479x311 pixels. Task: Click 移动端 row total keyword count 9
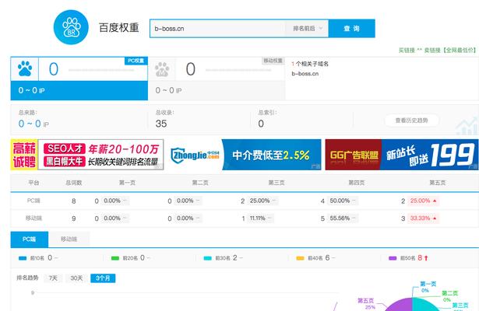point(74,218)
